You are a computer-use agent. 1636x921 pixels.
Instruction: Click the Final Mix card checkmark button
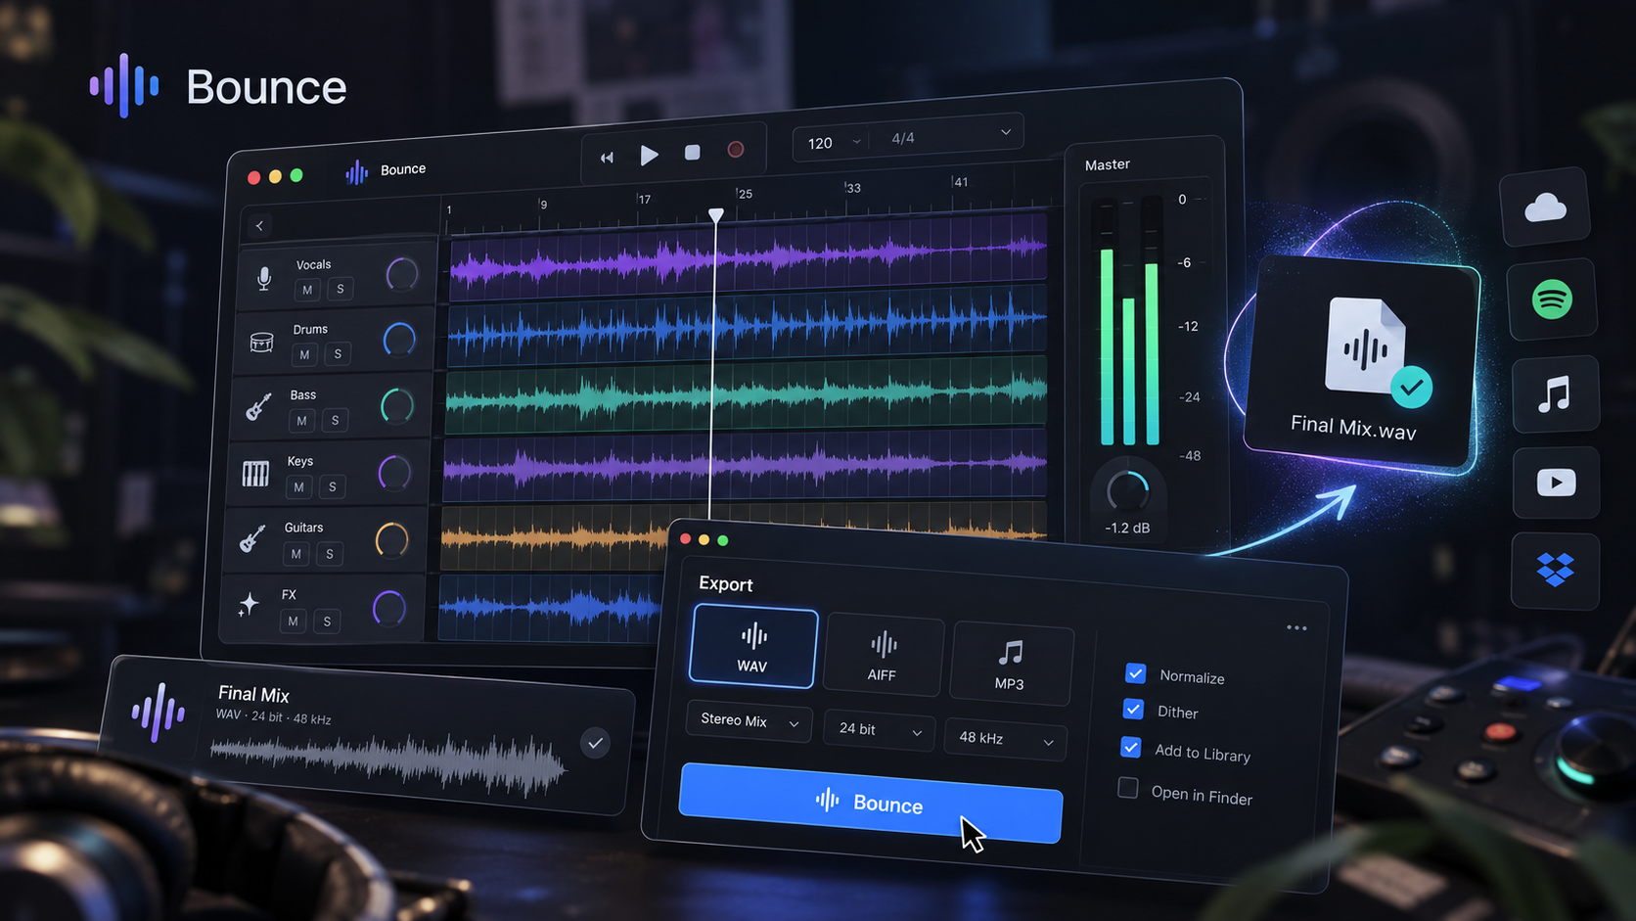point(595,743)
